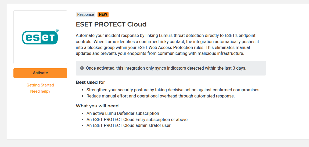
Task: Click the gray Response category tag
Action: 85,14
